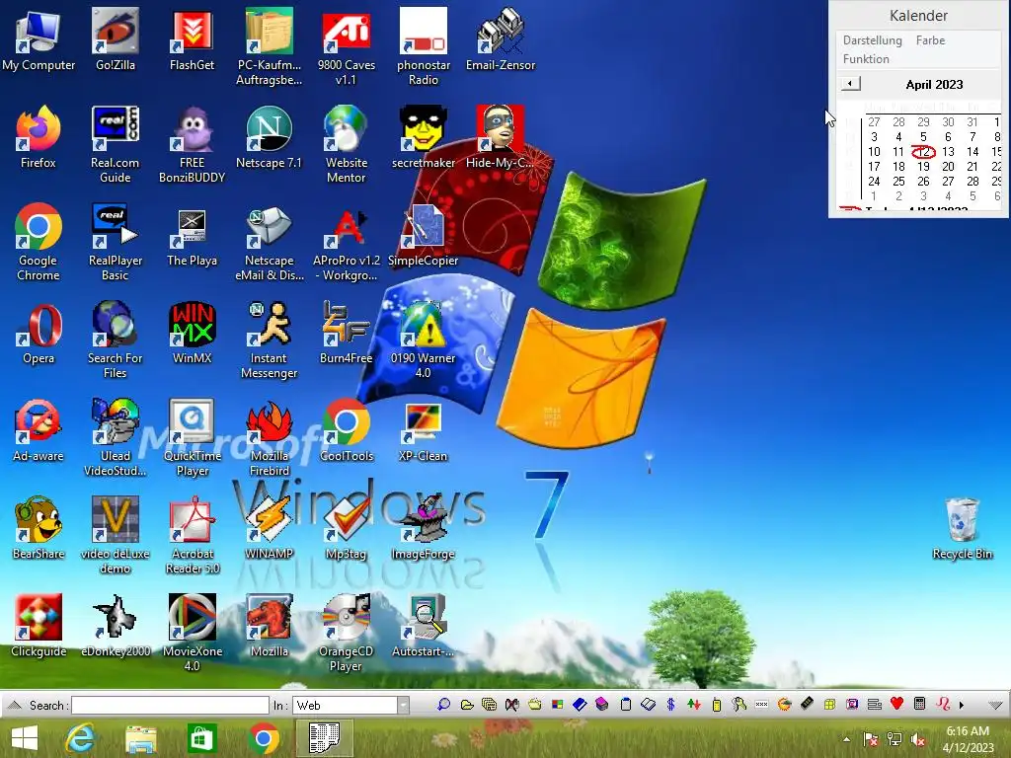Click the red heart icon in the search toolbar
1011x758 pixels.
click(x=896, y=704)
